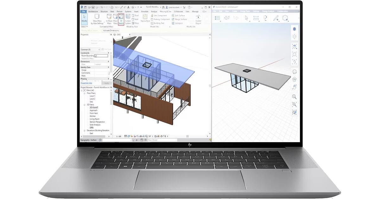Click the Wall by face tool
The image size is (380, 199).
click(x=135, y=19)
